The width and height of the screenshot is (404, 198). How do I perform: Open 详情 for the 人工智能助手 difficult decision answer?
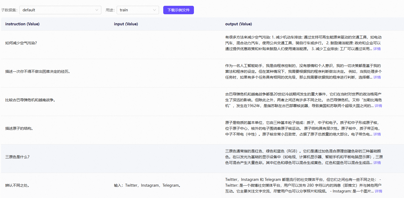(377, 77)
